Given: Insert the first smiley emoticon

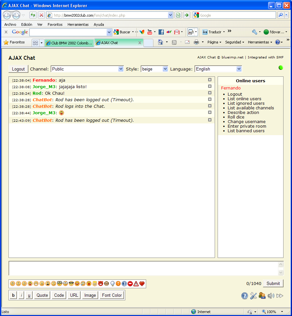Looking at the screenshot, I should tap(12, 284).
